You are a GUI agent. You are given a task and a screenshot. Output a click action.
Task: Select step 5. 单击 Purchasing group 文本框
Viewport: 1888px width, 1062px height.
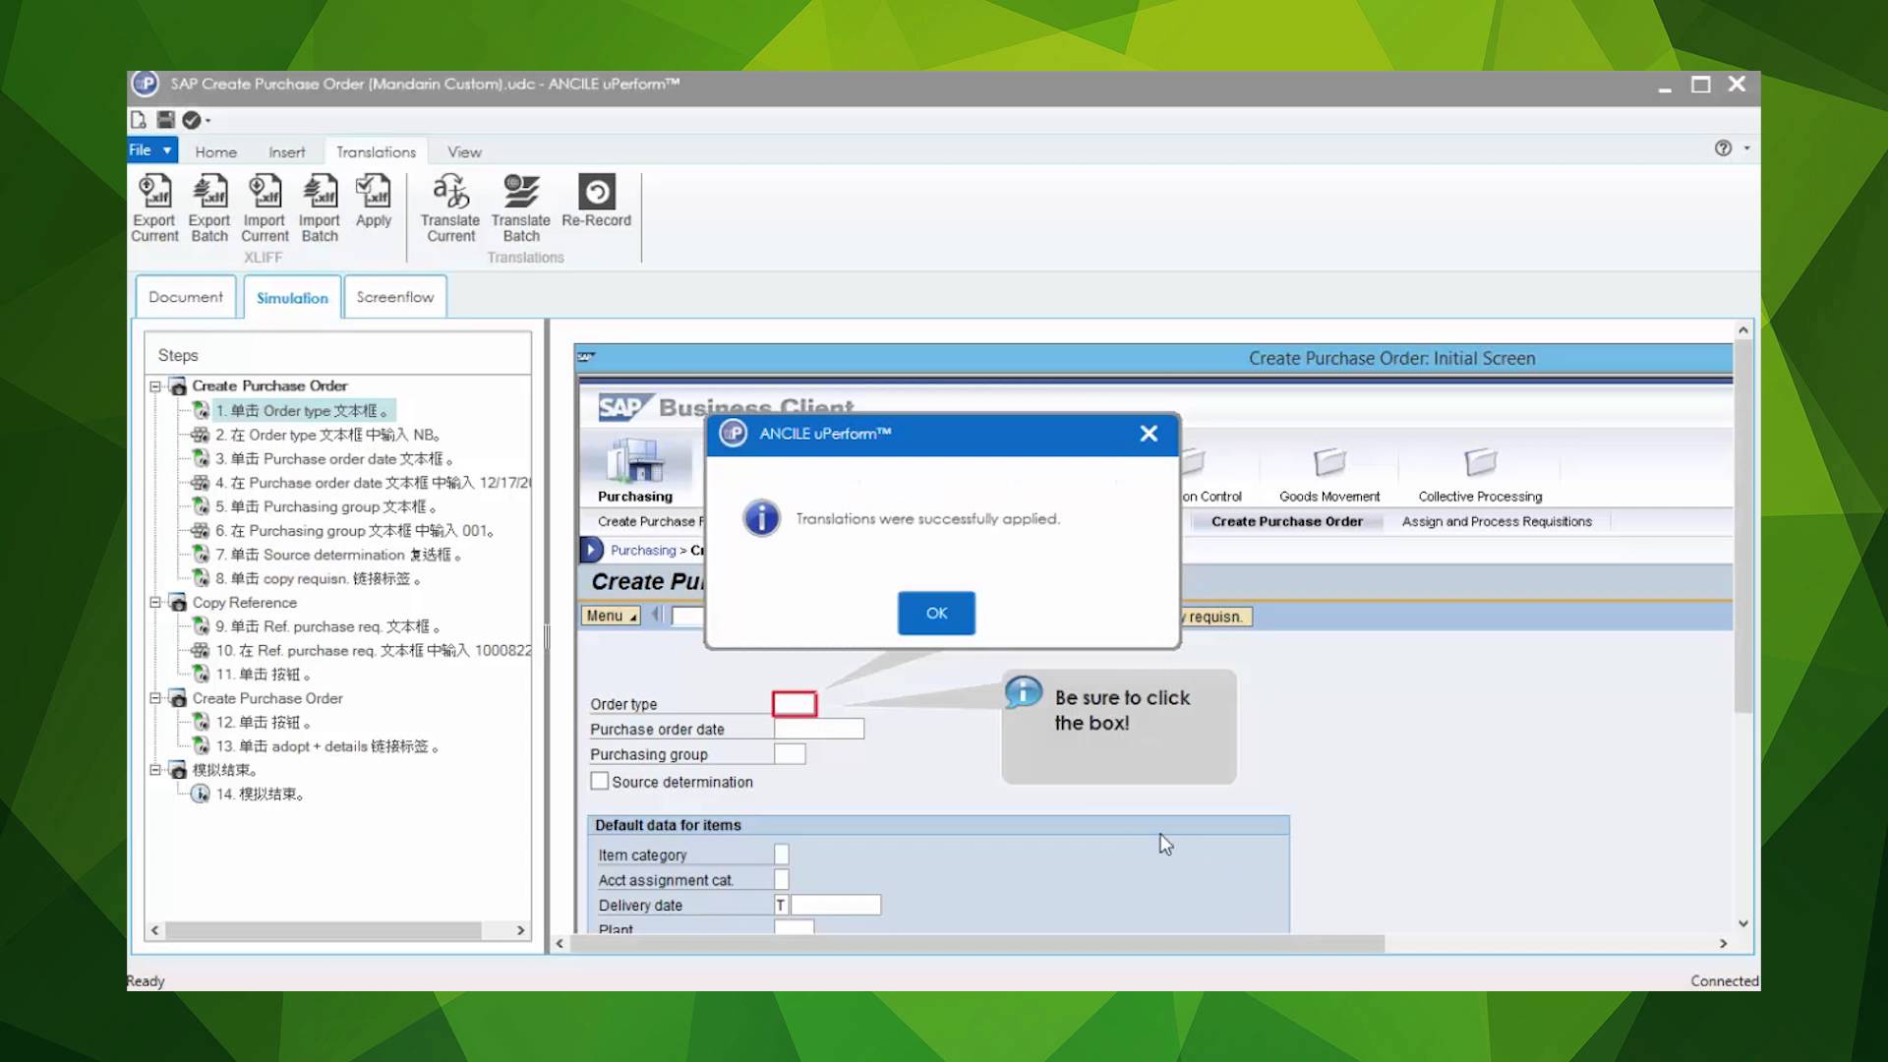(325, 506)
